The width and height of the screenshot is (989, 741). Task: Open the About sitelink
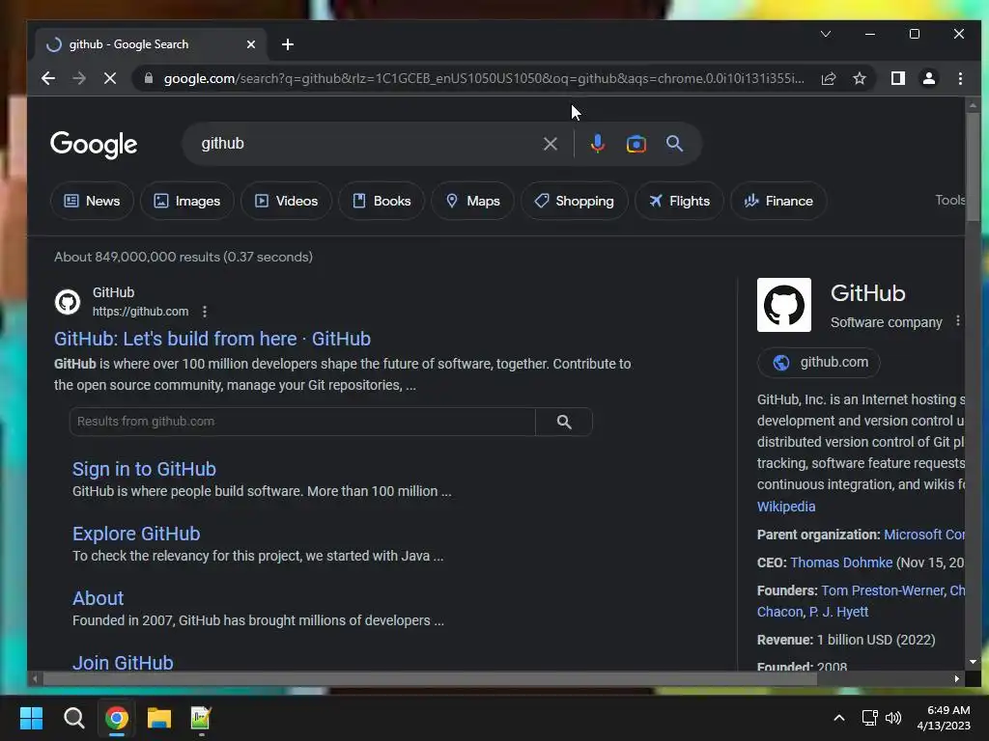[98, 598]
